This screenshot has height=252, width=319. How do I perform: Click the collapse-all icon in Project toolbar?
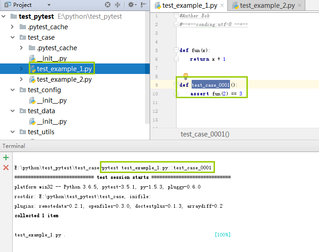tap(118, 5)
